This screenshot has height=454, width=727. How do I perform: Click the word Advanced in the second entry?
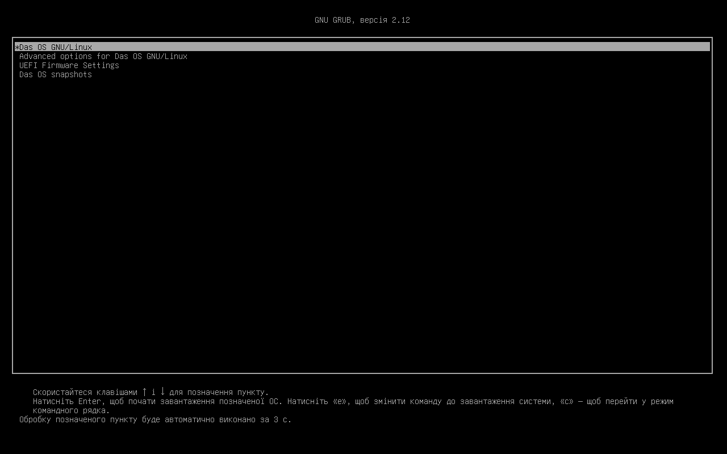point(37,56)
